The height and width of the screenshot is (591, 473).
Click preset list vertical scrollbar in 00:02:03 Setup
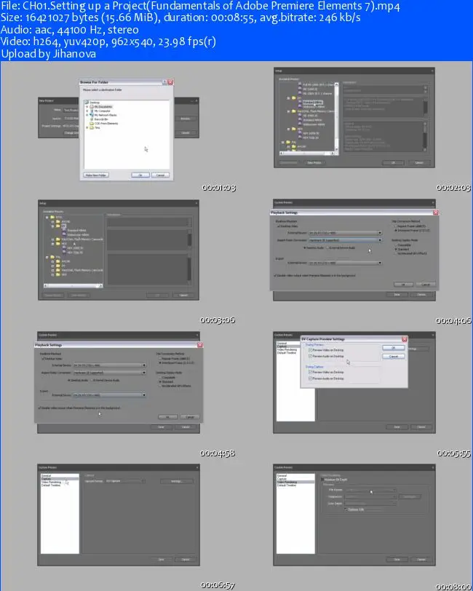[336, 116]
